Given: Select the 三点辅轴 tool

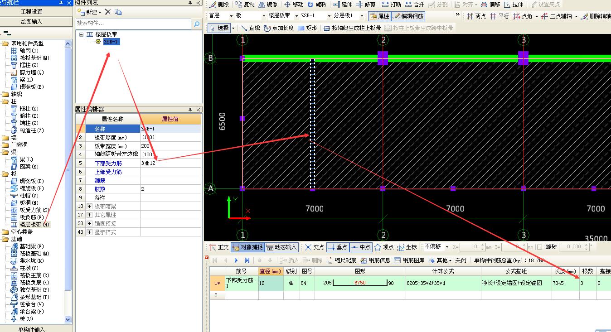Looking at the screenshot, I should (x=557, y=16).
